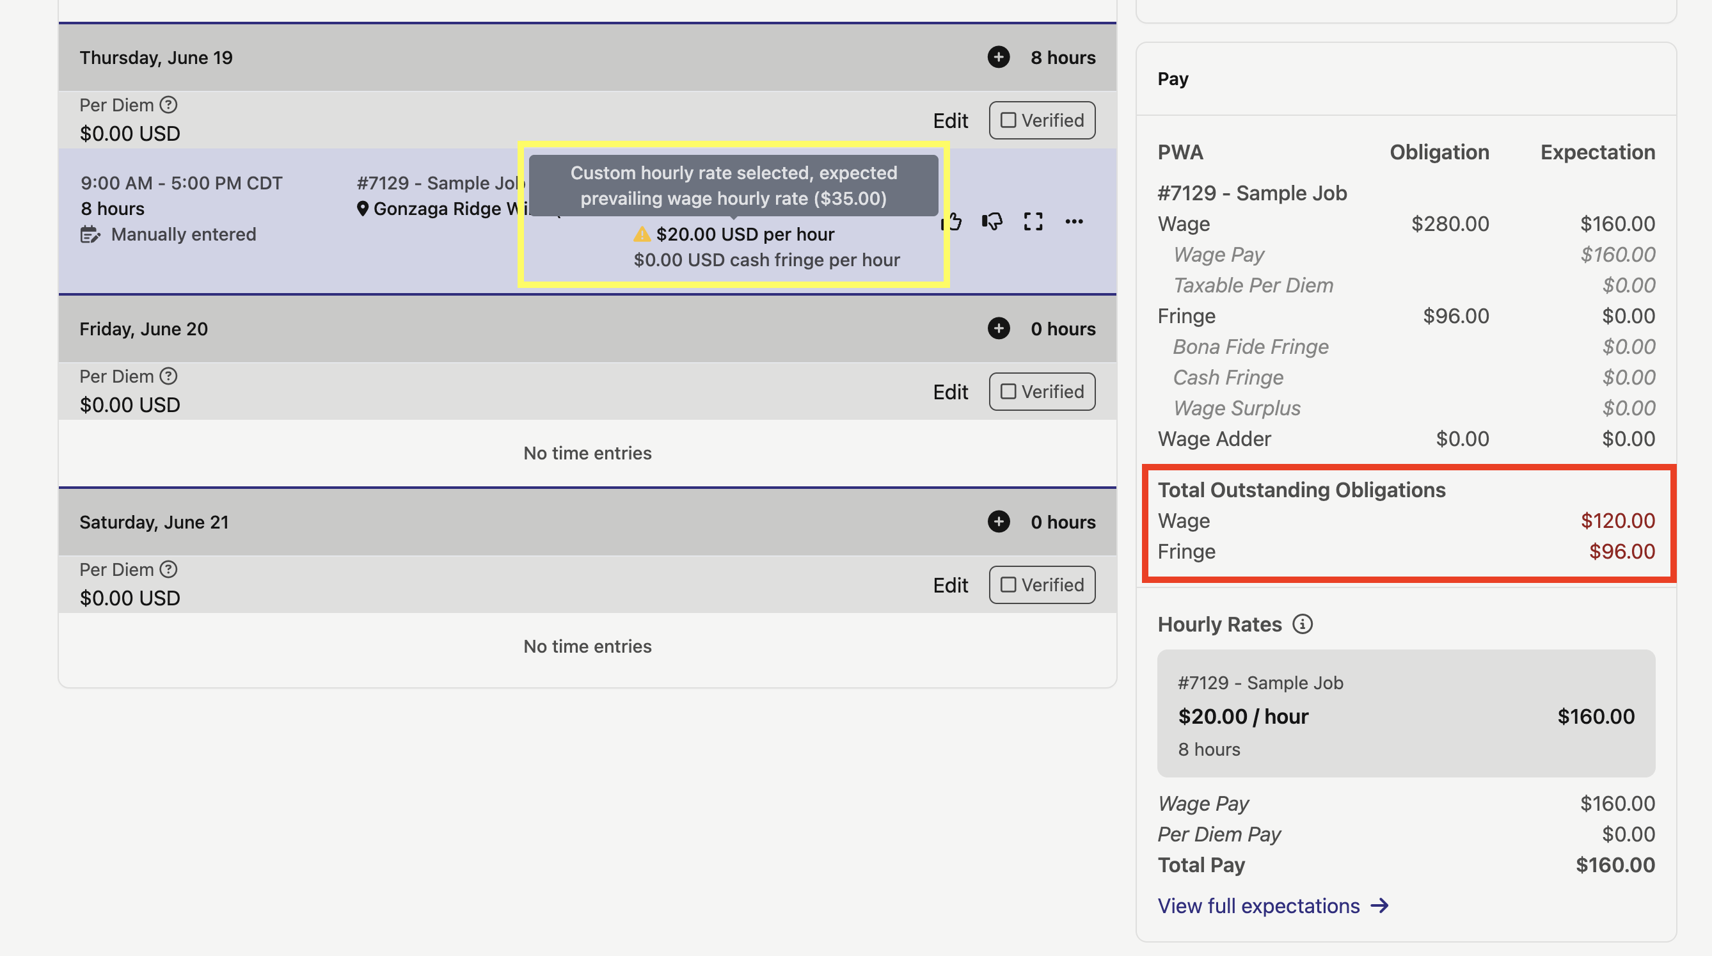Add time entry for Saturday, June 21
The width and height of the screenshot is (1712, 956).
[x=998, y=522]
